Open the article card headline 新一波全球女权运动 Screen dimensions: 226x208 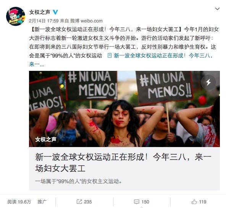(x=123, y=163)
